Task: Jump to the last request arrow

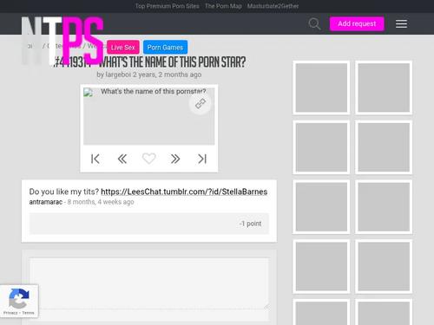Action: [x=202, y=159]
